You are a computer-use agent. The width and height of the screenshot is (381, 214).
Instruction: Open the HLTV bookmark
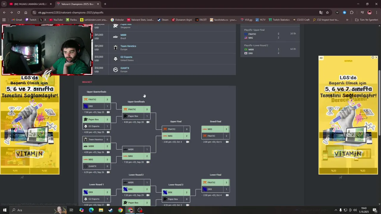pyautogui.click(x=260, y=20)
